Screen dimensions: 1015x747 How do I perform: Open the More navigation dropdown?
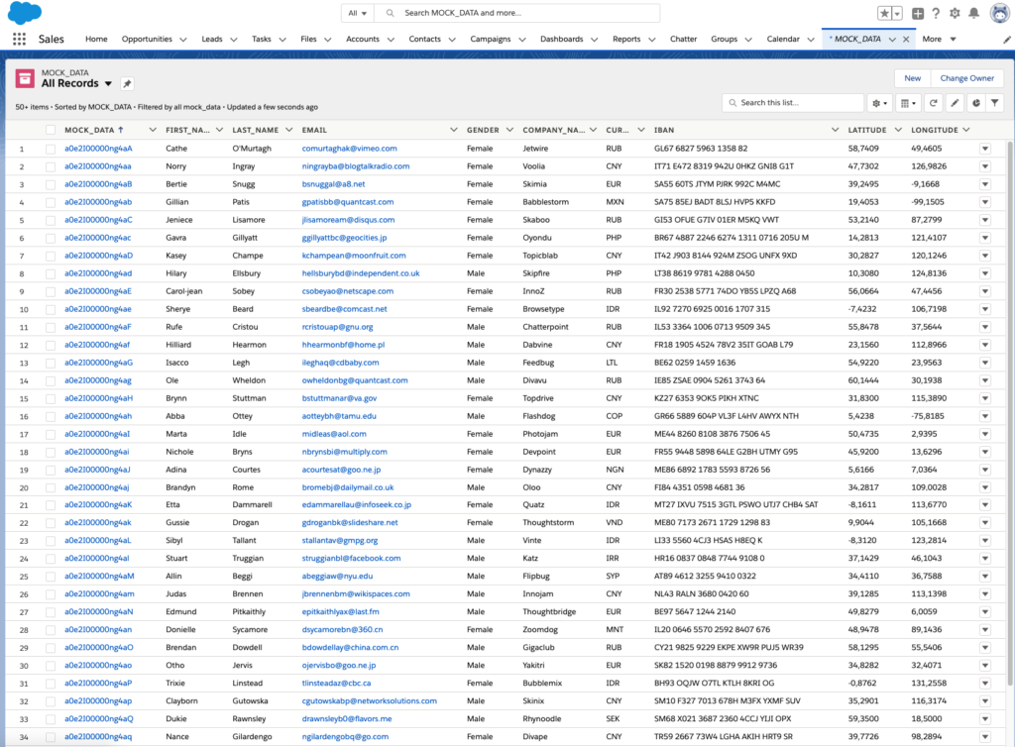(x=939, y=40)
